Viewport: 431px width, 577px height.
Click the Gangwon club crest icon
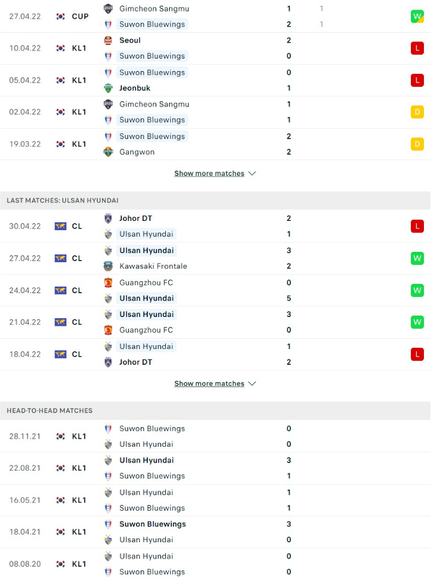point(108,152)
